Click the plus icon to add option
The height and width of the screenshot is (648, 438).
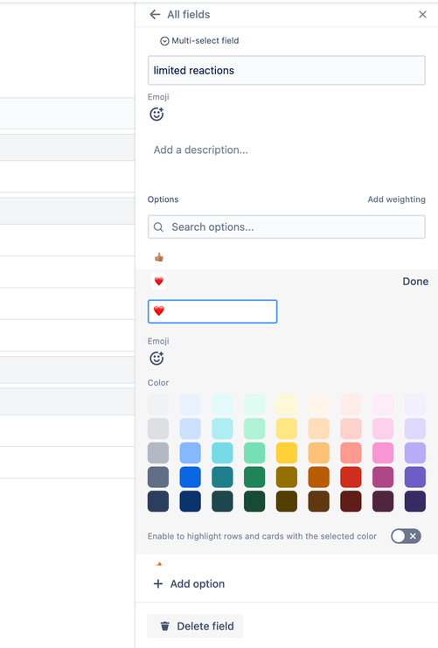click(x=158, y=583)
